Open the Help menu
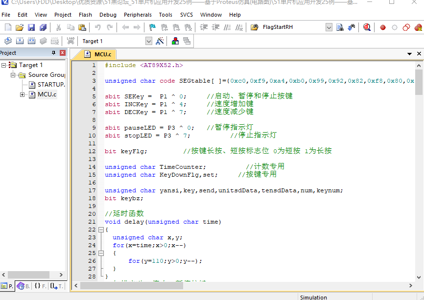 [x=235, y=15]
